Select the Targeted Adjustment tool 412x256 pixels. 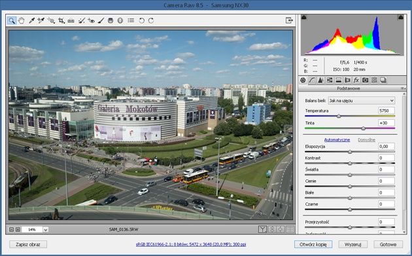tap(51, 20)
